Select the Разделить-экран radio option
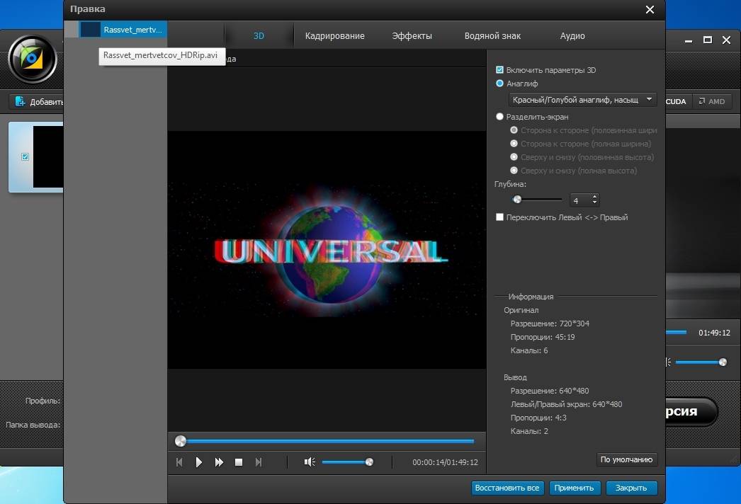This screenshot has width=741, height=504. tap(499, 116)
